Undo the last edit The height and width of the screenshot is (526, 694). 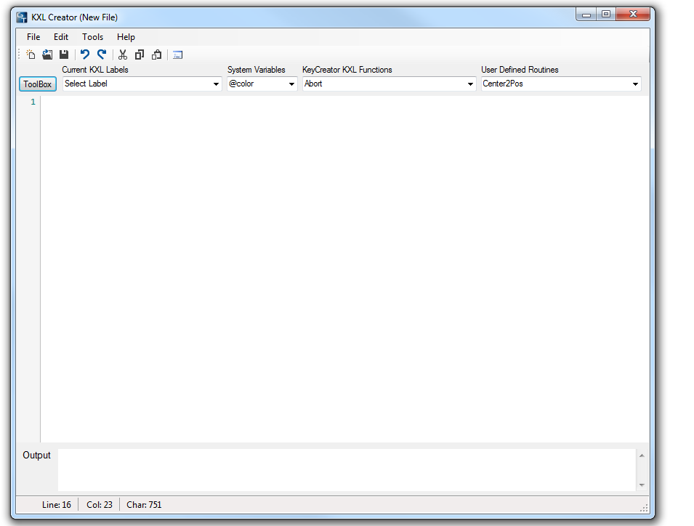85,54
